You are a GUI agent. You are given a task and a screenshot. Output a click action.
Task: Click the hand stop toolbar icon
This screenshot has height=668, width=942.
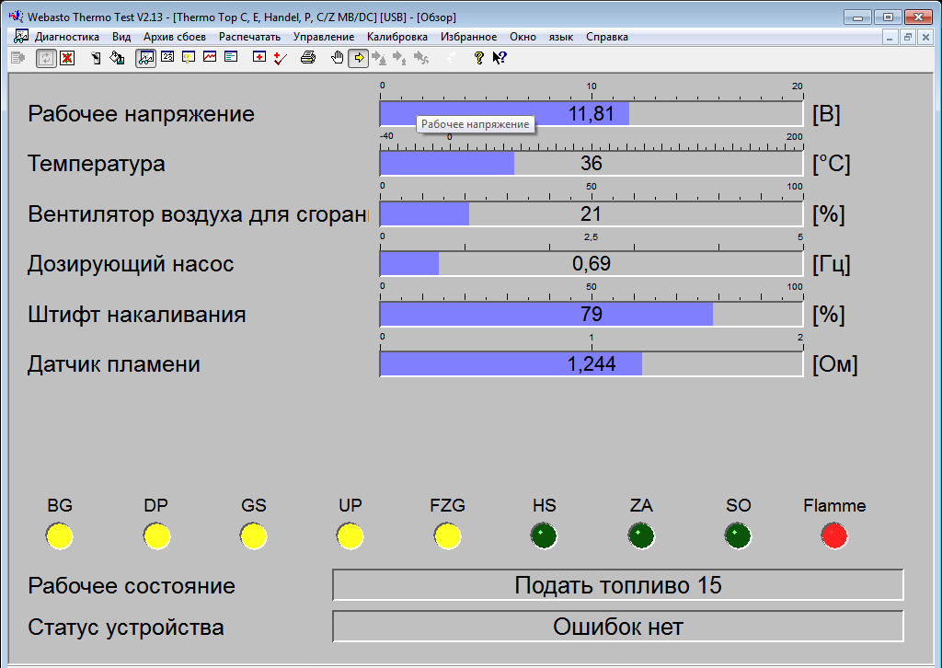pyautogui.click(x=338, y=58)
